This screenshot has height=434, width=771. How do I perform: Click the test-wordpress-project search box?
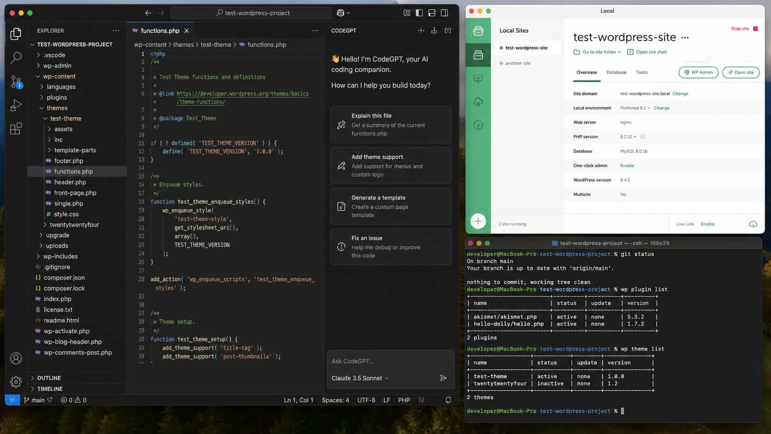(x=251, y=13)
